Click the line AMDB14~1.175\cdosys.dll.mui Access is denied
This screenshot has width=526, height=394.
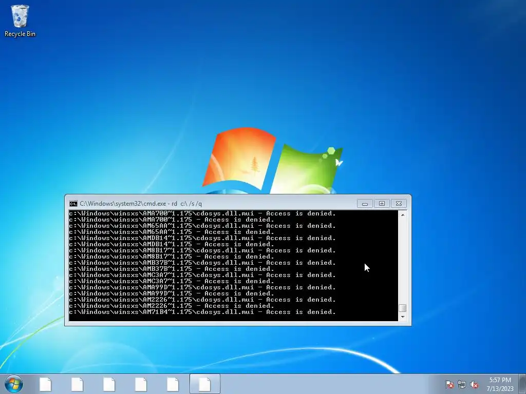(x=202, y=238)
